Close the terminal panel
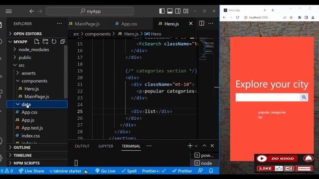319x179 pixels. 212,146
